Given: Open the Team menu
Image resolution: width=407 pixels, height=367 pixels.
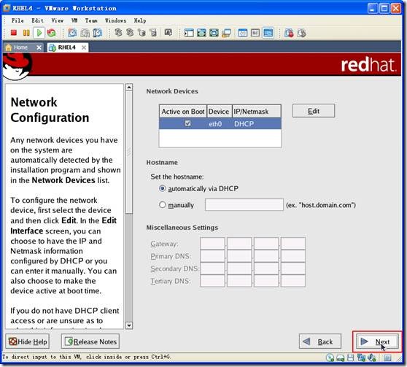Looking at the screenshot, I should tap(91, 20).
